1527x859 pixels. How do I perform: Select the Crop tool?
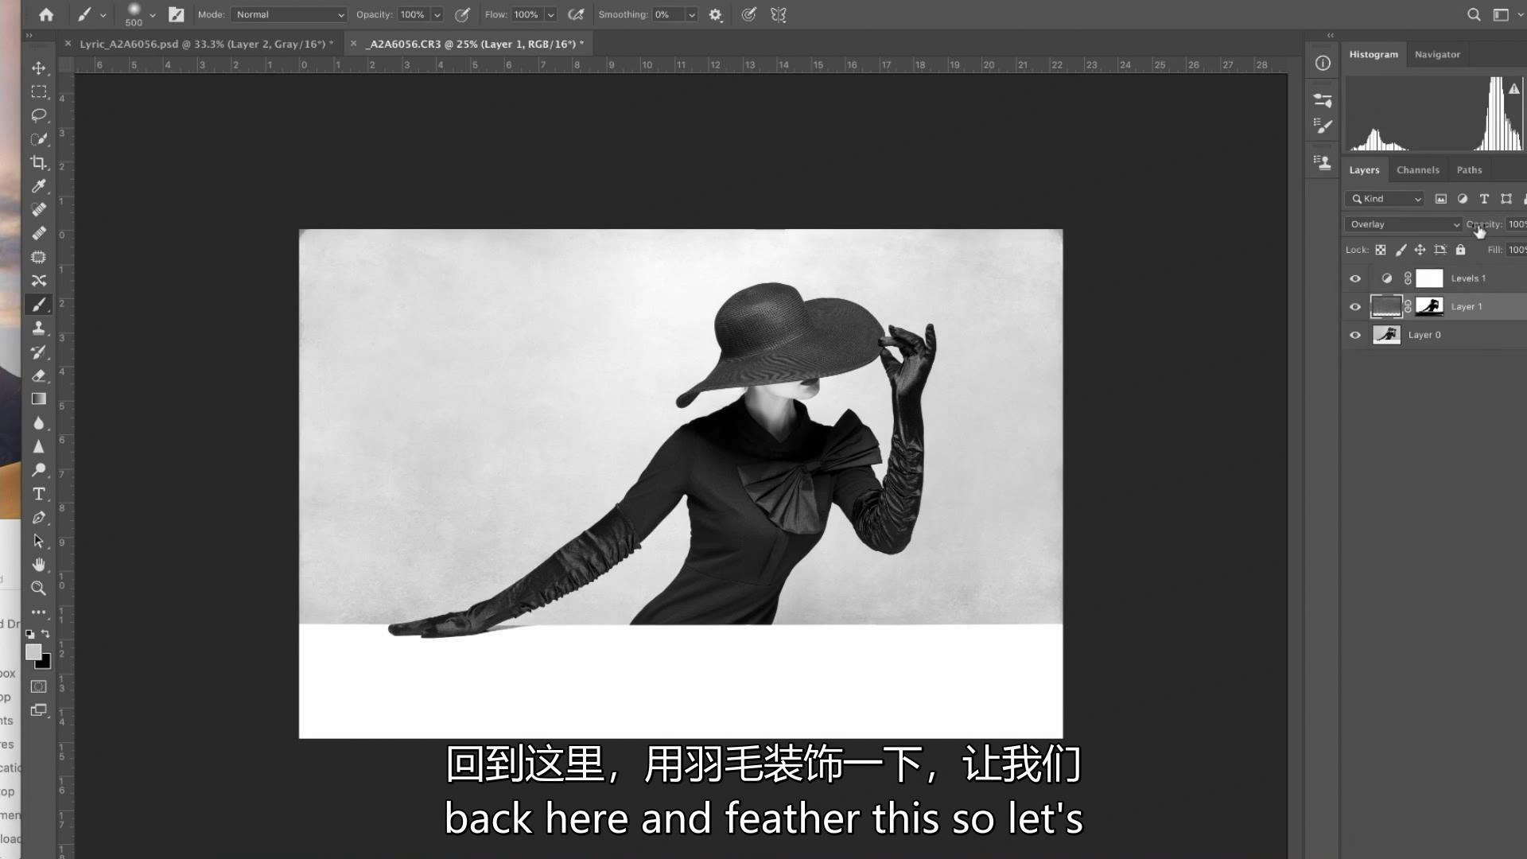click(38, 163)
